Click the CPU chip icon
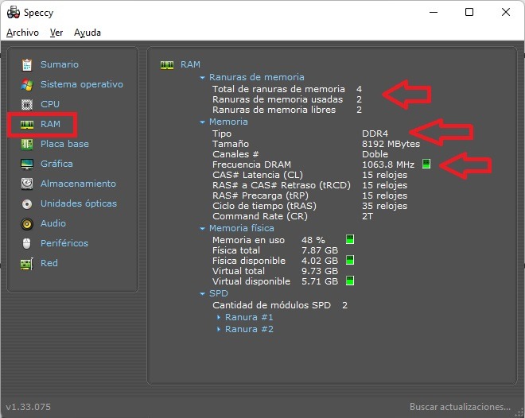The image size is (525, 418). (27, 104)
